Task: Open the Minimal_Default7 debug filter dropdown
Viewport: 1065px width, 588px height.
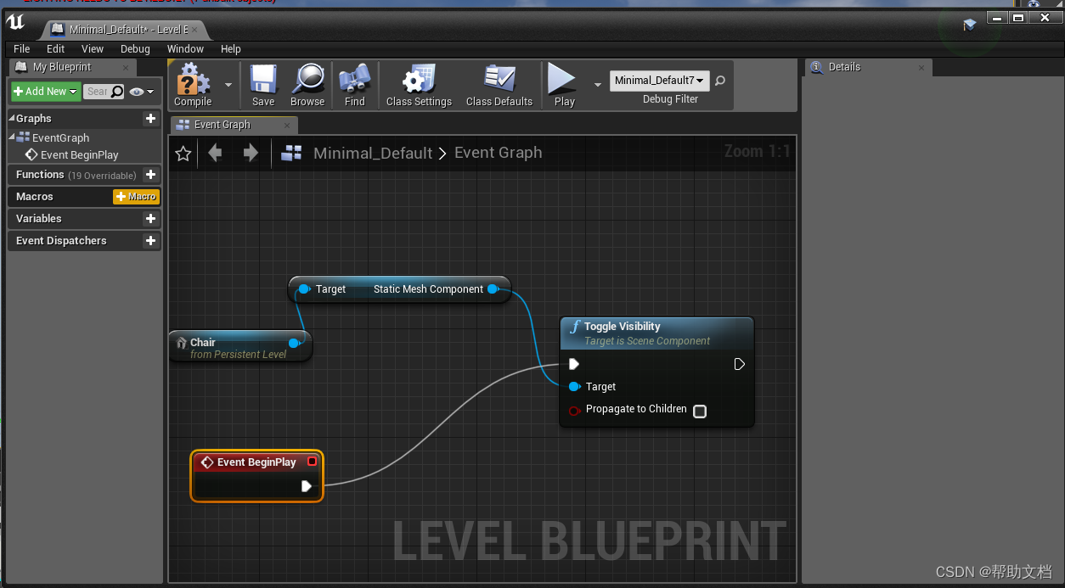Action: tap(659, 81)
